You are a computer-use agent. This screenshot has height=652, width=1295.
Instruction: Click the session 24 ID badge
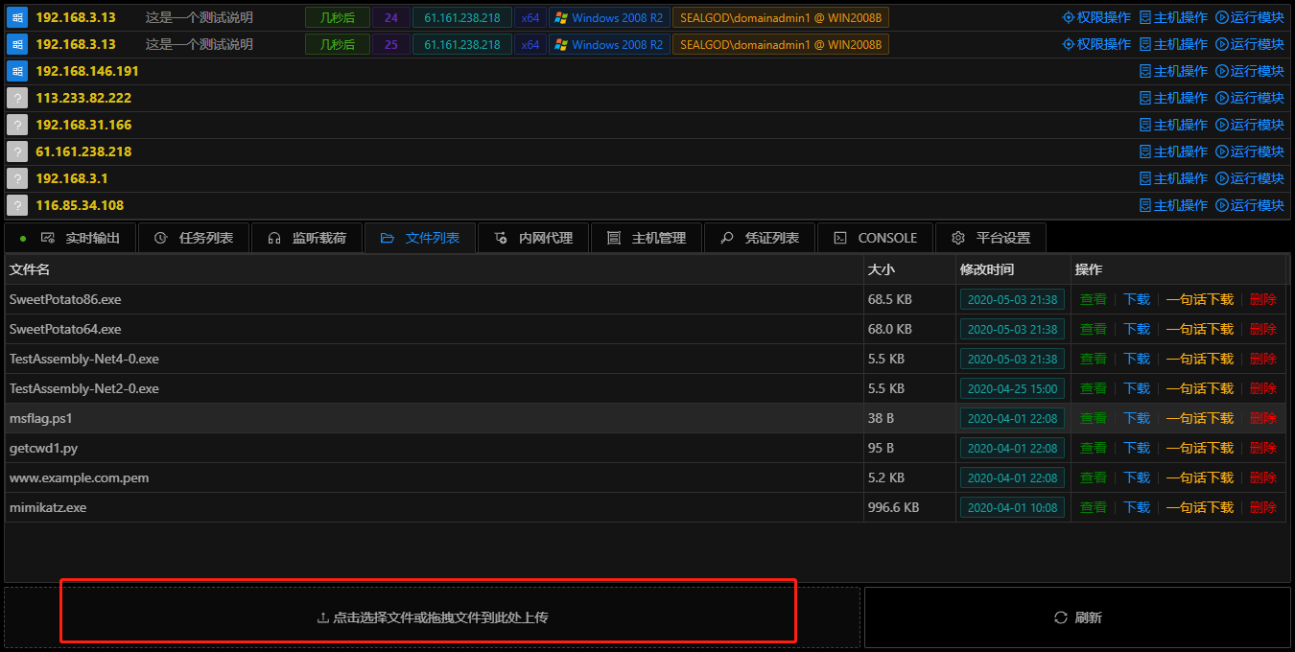[x=390, y=17]
